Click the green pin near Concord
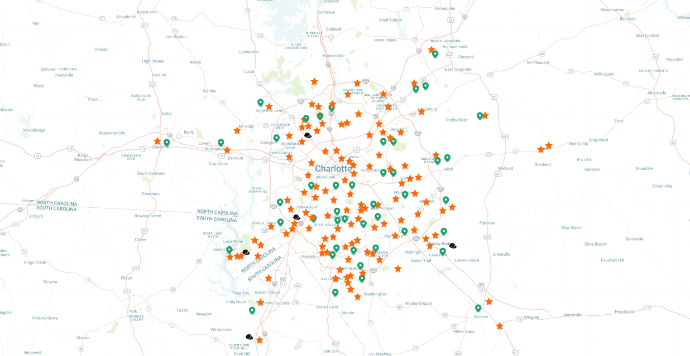The height and width of the screenshot is (356, 690). pos(435,54)
